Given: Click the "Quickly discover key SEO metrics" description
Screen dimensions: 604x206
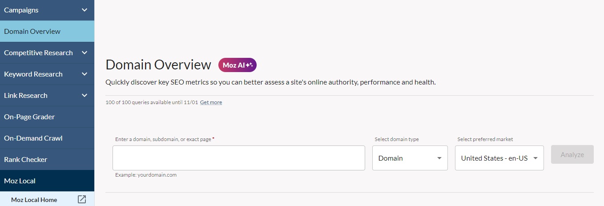Looking at the screenshot, I should click(270, 82).
